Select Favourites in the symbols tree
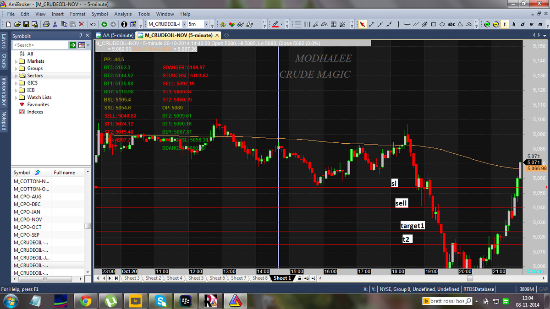 (38, 104)
